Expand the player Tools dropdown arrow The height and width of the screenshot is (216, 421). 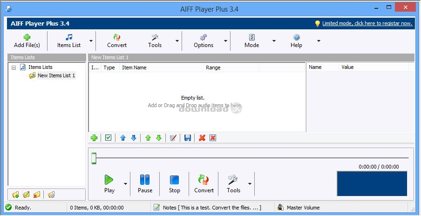[250, 184]
